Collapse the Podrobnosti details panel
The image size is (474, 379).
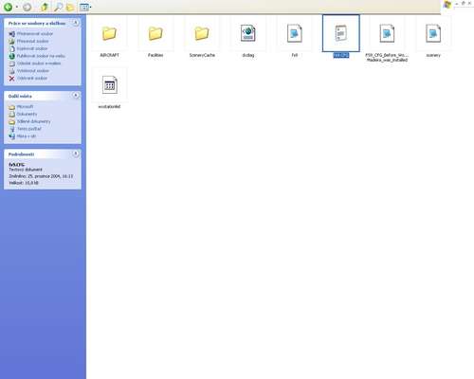(76, 153)
